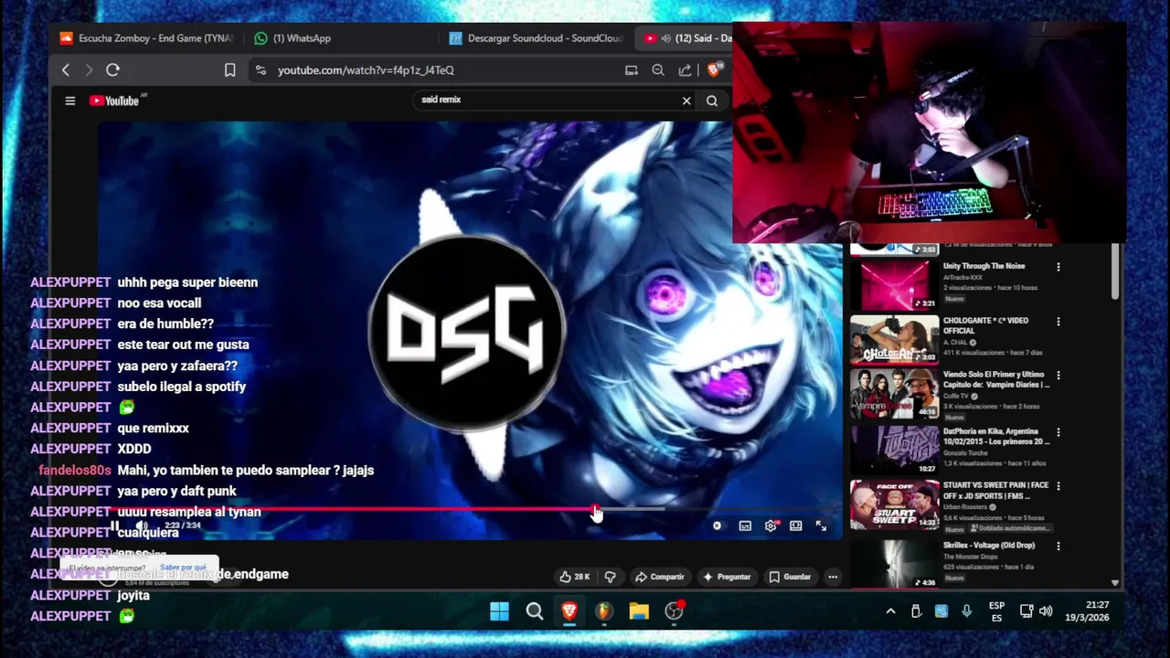Screen dimensions: 1170x658
Task: Open options for Skrillex Voltage video
Action: click(1058, 547)
